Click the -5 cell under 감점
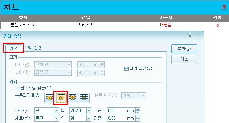 click(217, 25)
